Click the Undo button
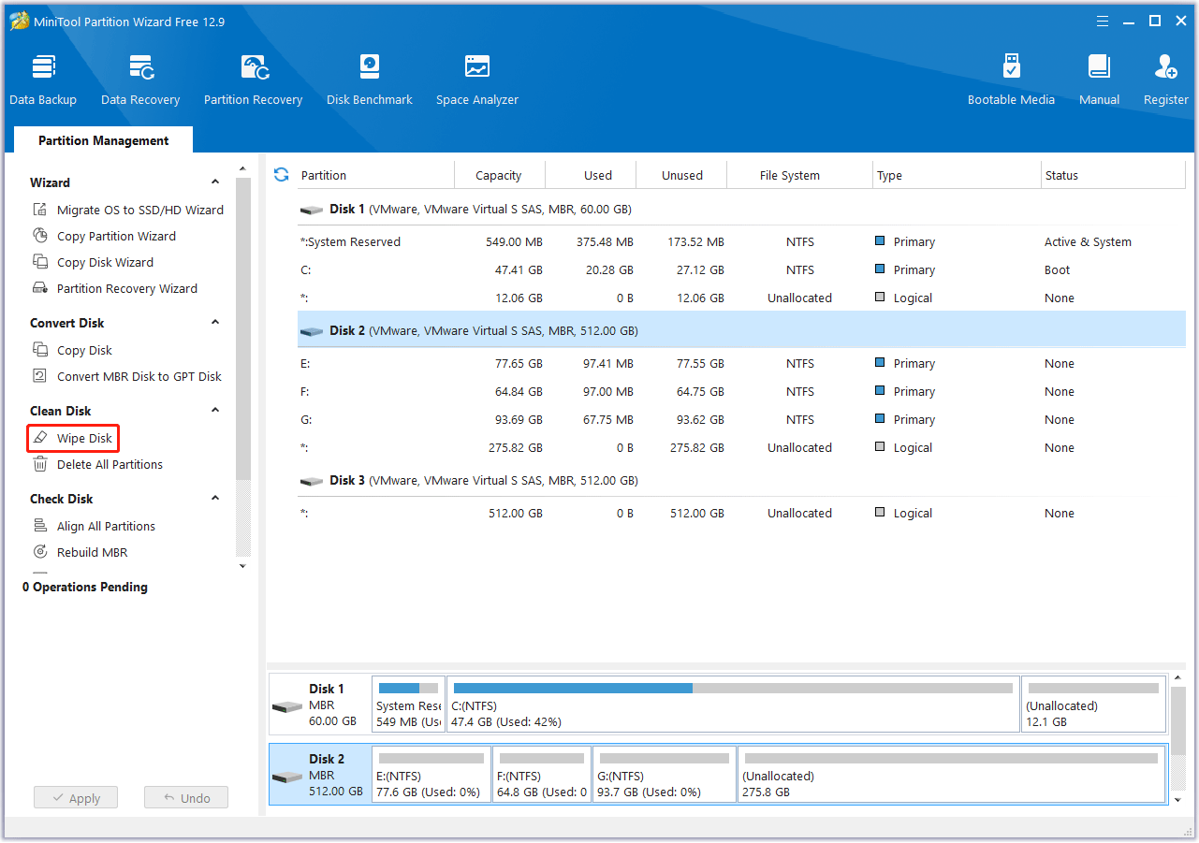Viewport: 1199px width, 843px height. pos(186,798)
